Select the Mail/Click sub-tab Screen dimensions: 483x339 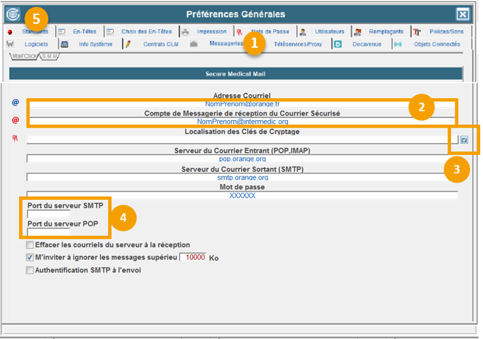coord(24,57)
